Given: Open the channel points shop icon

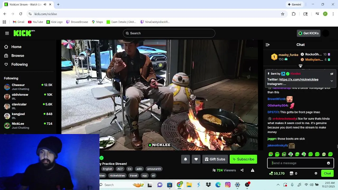Looking at the screenshot, I should pos(292,173).
